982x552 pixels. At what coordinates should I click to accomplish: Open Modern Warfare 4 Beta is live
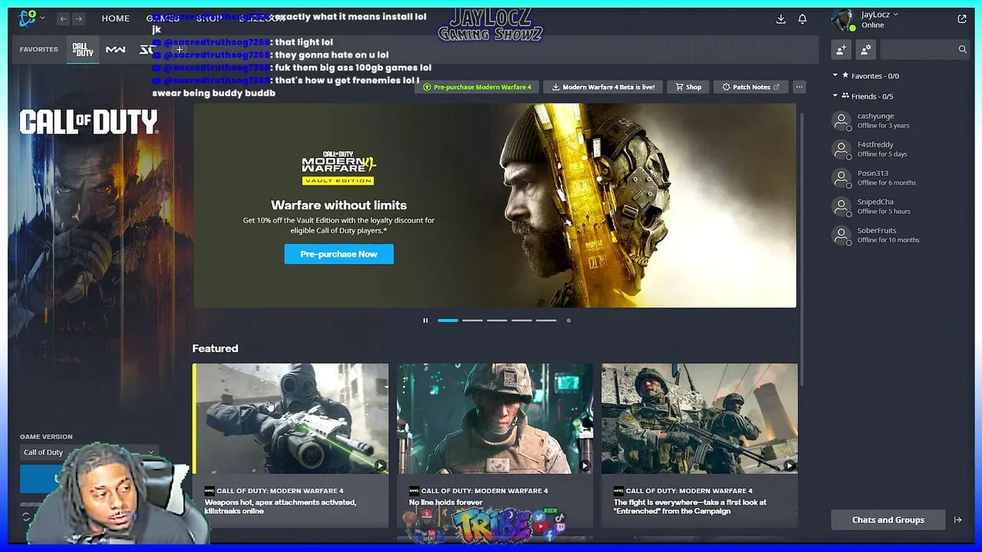[603, 87]
